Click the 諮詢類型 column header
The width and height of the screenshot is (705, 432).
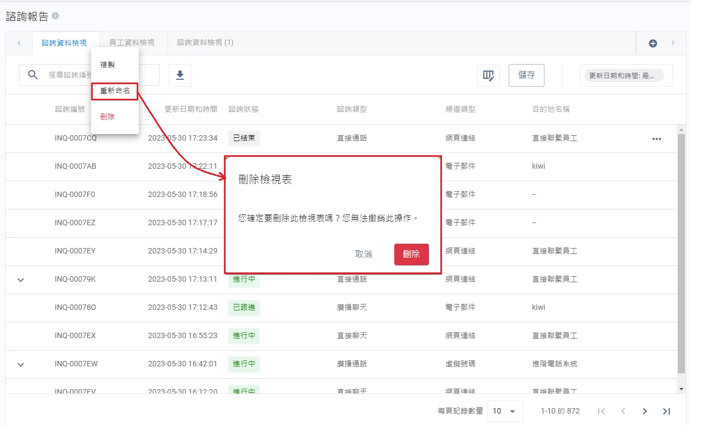[x=352, y=109]
